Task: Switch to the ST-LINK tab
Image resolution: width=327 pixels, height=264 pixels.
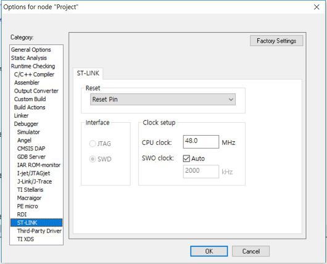Action: click(88, 73)
